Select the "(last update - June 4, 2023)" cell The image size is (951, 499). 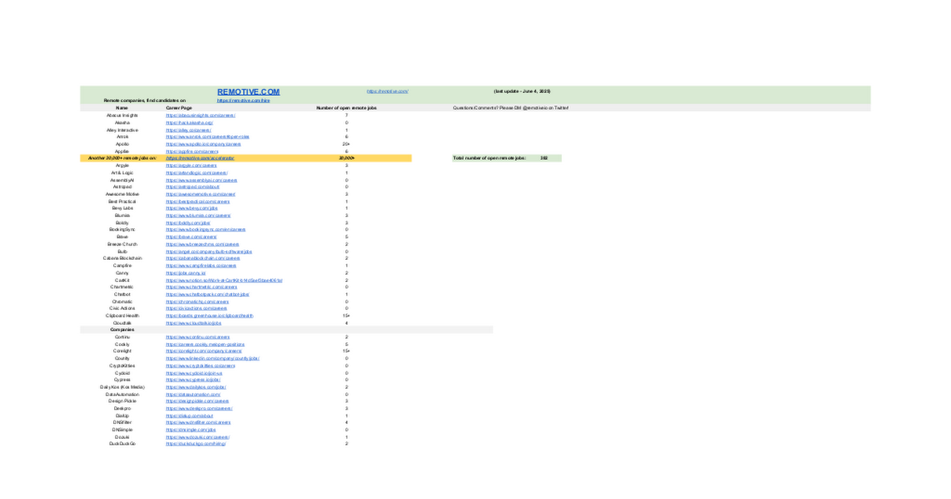(x=521, y=91)
